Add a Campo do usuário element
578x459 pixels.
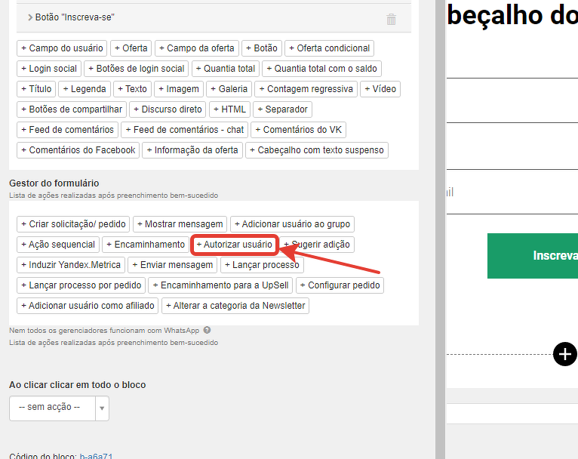coord(62,48)
